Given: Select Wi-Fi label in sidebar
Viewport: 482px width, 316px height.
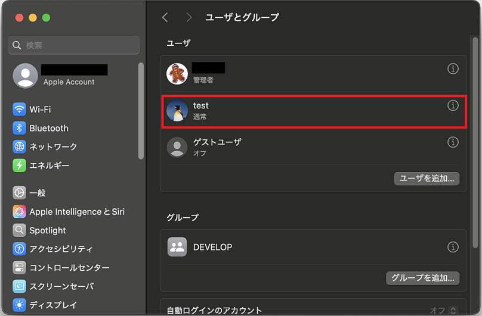Looking at the screenshot, I should click(x=41, y=109).
